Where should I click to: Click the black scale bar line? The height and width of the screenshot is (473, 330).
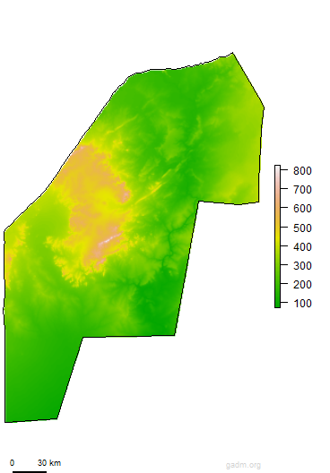click(30, 471)
